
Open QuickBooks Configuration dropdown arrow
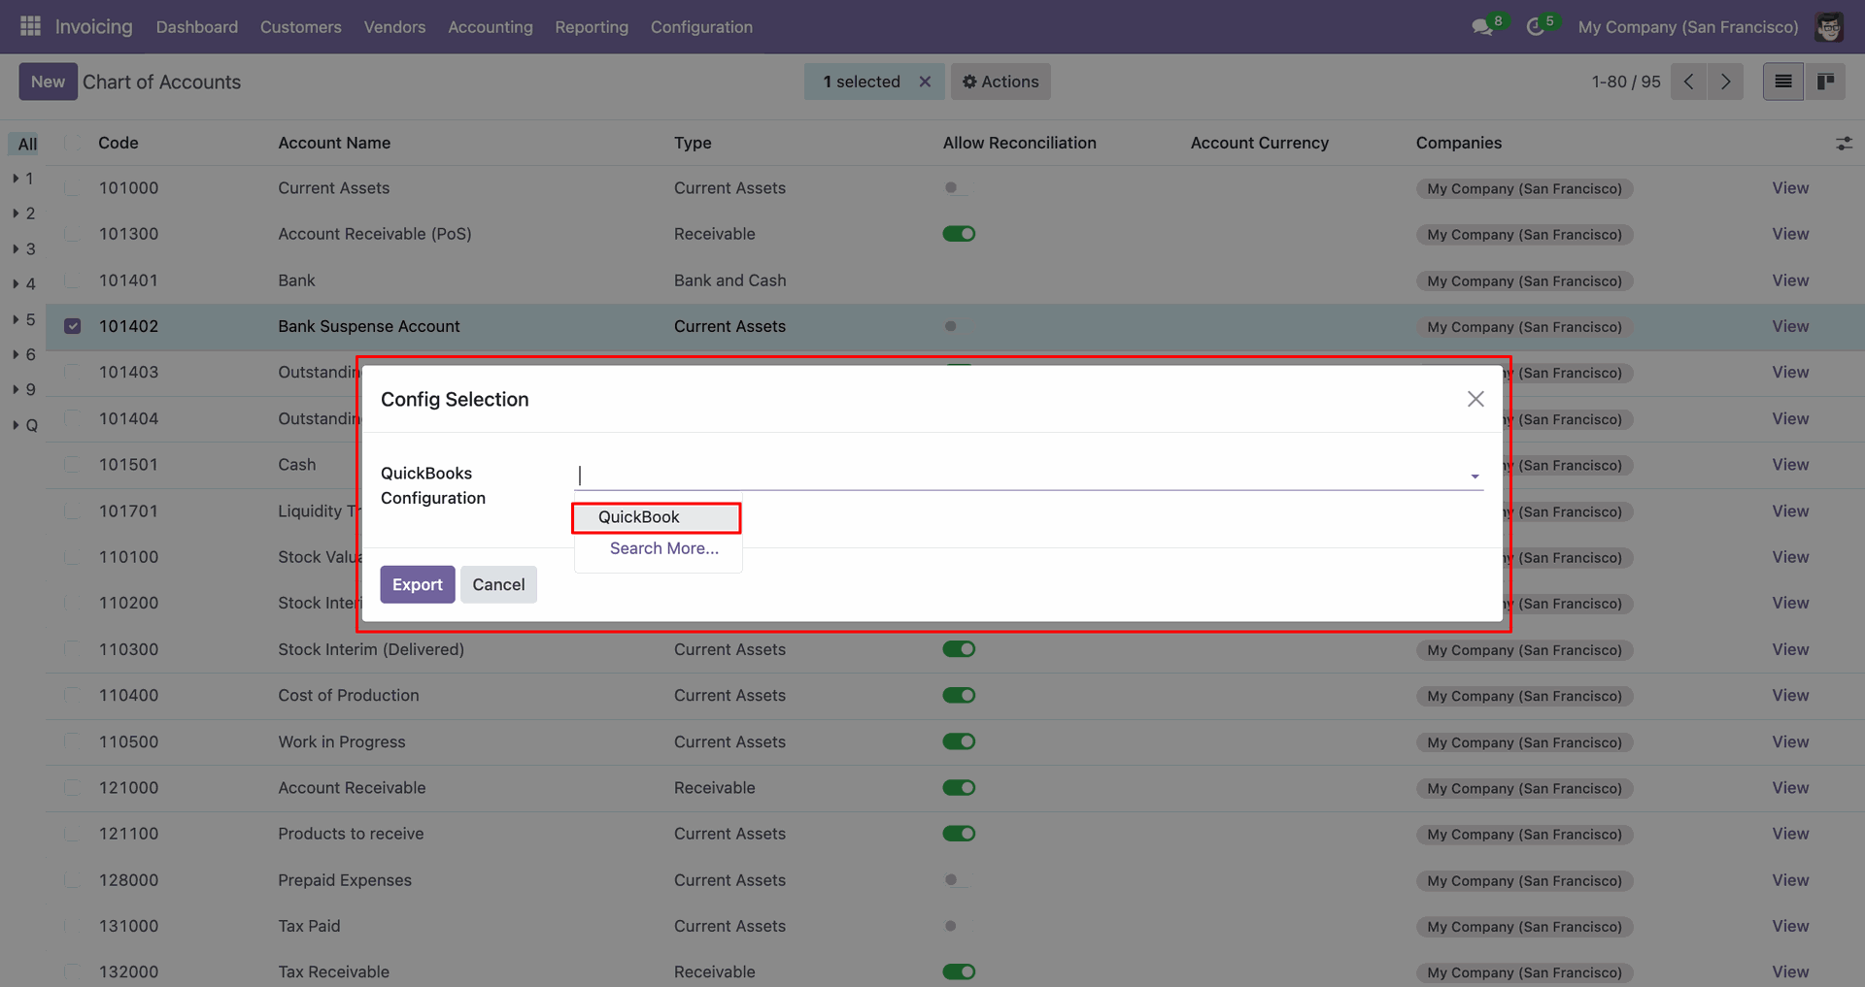tap(1475, 476)
